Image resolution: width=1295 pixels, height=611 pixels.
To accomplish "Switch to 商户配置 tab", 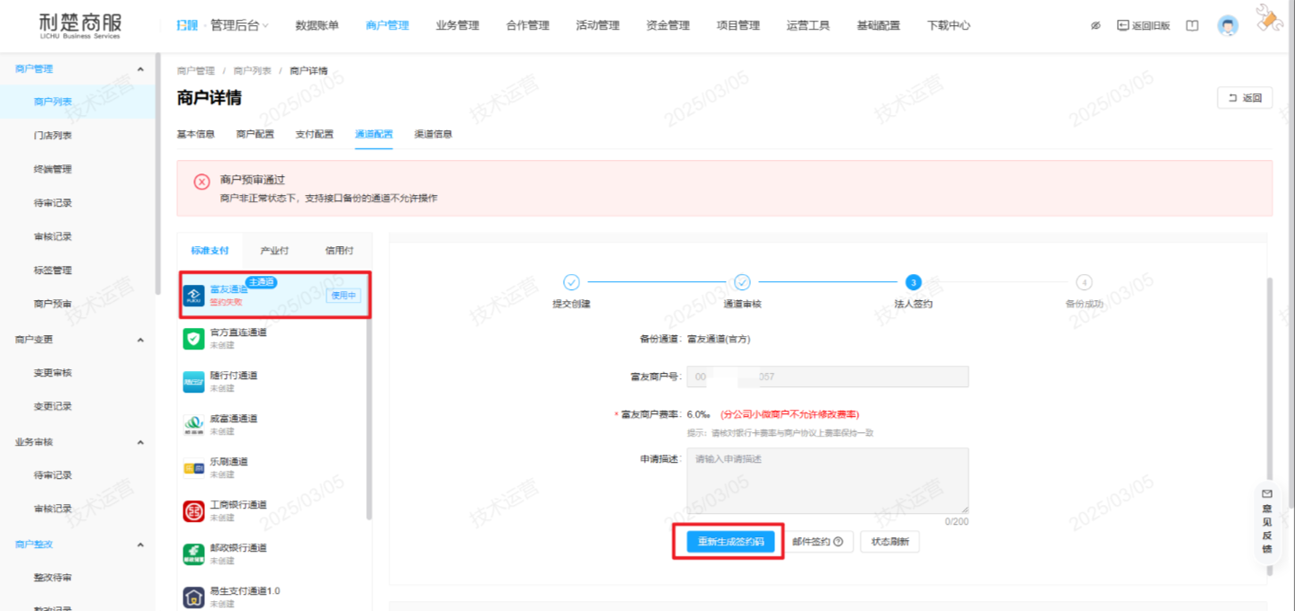I will pyautogui.click(x=255, y=134).
